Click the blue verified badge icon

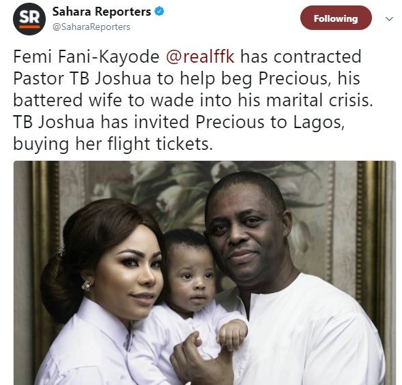pos(159,12)
